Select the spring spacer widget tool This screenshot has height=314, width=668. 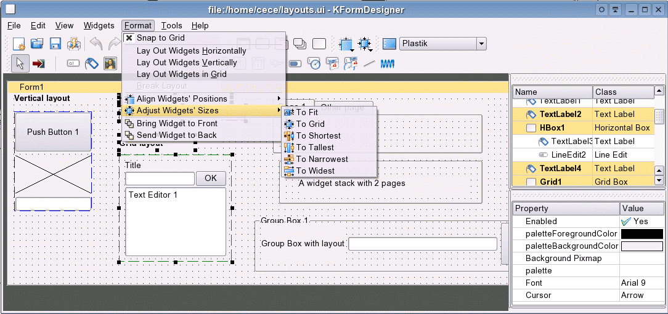click(388, 63)
